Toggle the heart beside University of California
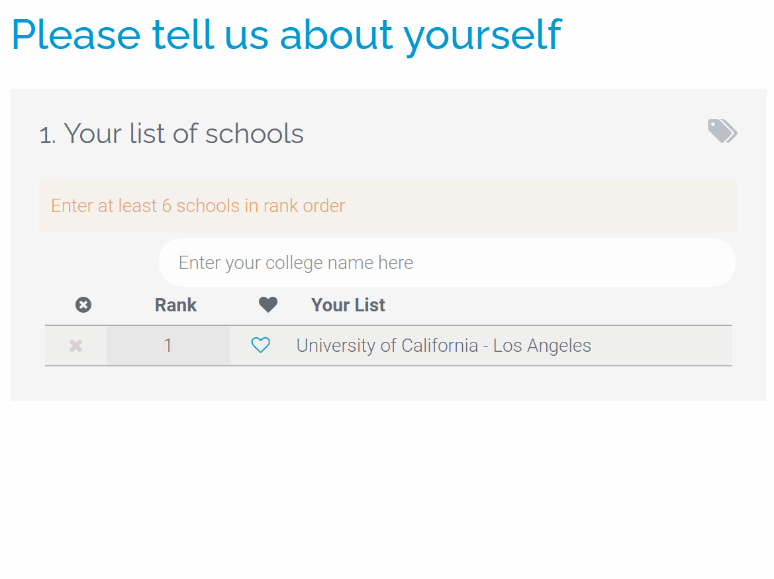Viewport: 774px width, 579px height. tap(261, 345)
